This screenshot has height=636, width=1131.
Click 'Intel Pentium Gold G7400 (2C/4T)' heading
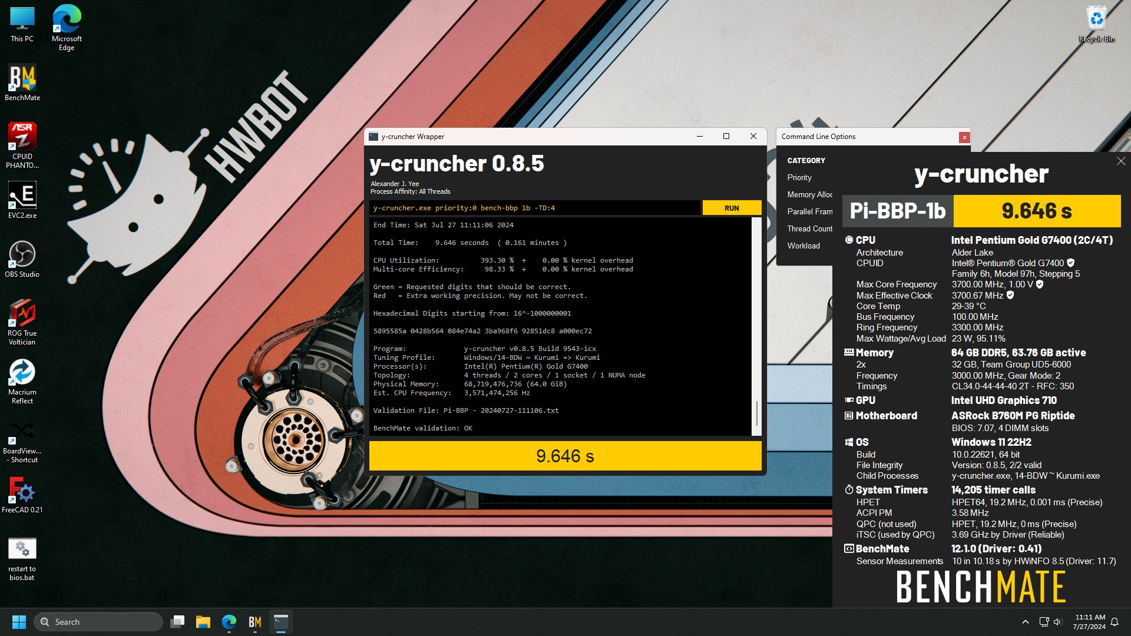(x=1032, y=240)
